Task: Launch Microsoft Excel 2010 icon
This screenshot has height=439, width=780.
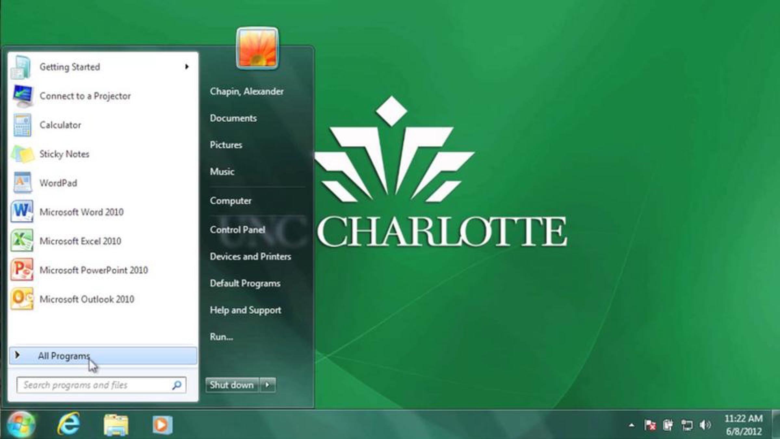Action: point(21,241)
